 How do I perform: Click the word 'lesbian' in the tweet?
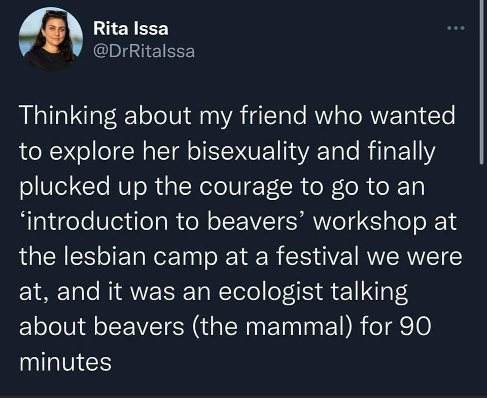[103, 257]
